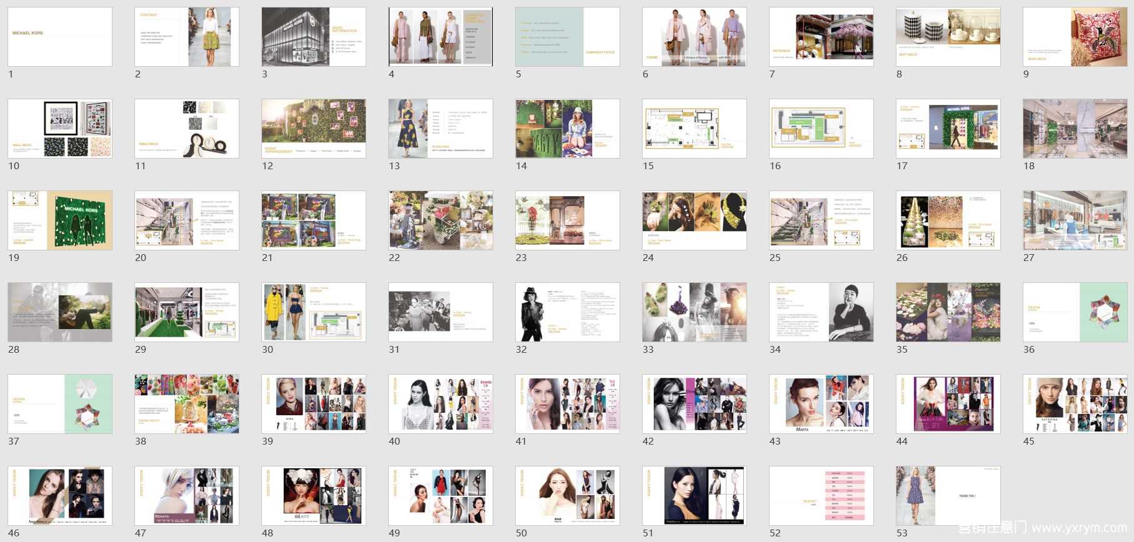1134x542 pixels.
Task: Choose slide 21 four-photo collage thumbnail
Action: tap(314, 220)
